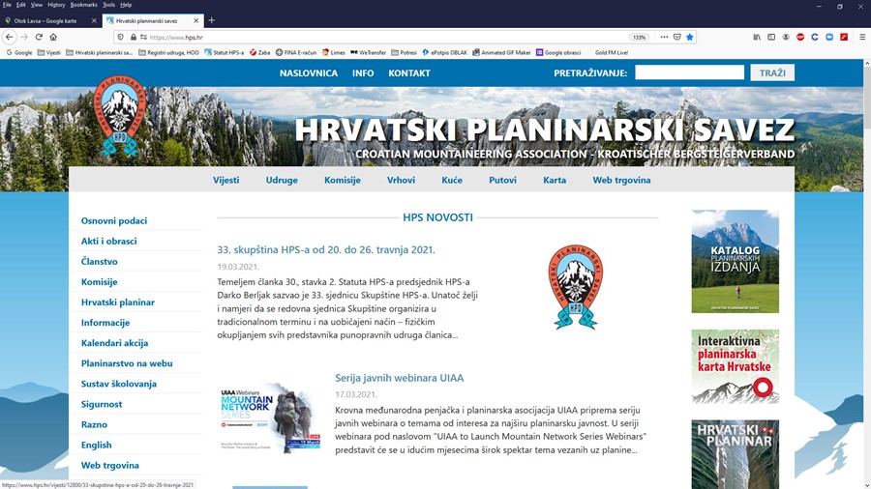Expand the Vijesti bookmarks folder

[x=49, y=53]
